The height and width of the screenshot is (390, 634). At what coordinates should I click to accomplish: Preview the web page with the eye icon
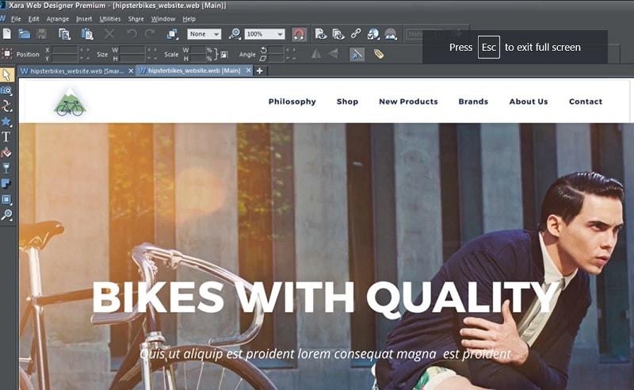pyautogui.click(x=321, y=34)
